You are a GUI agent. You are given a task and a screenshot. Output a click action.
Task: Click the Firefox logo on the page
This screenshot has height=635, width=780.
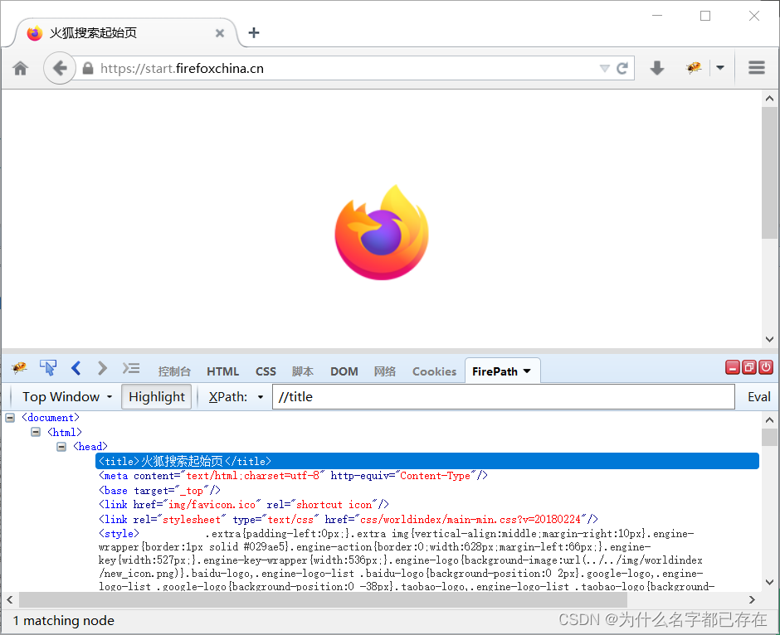coord(382,232)
